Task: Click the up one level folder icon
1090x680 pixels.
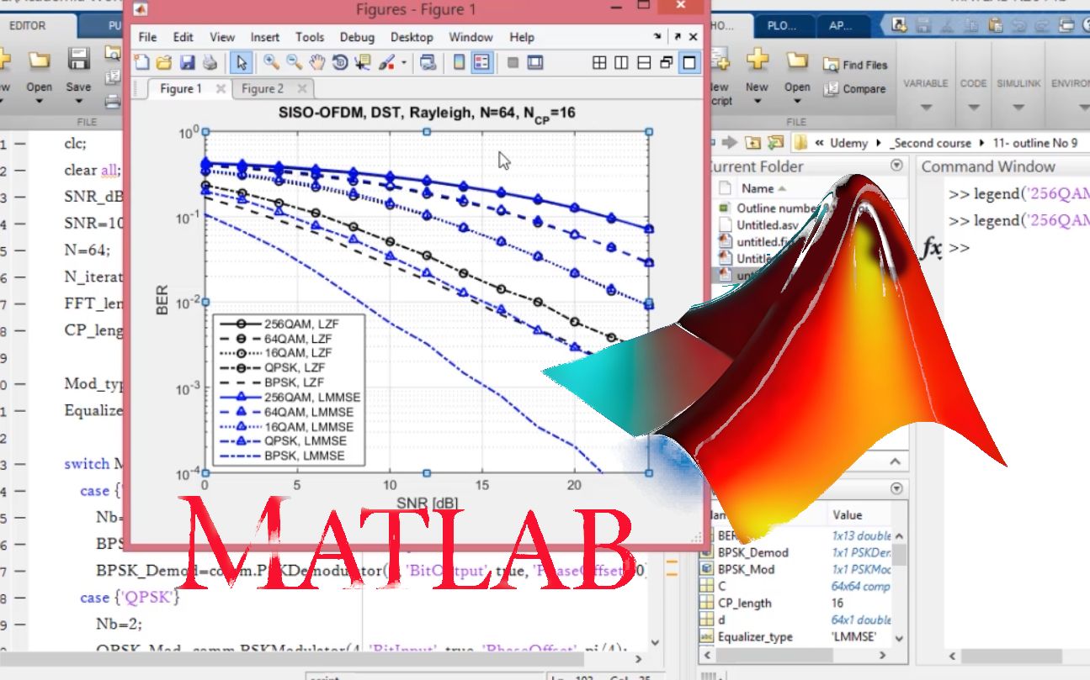Action: (x=753, y=142)
